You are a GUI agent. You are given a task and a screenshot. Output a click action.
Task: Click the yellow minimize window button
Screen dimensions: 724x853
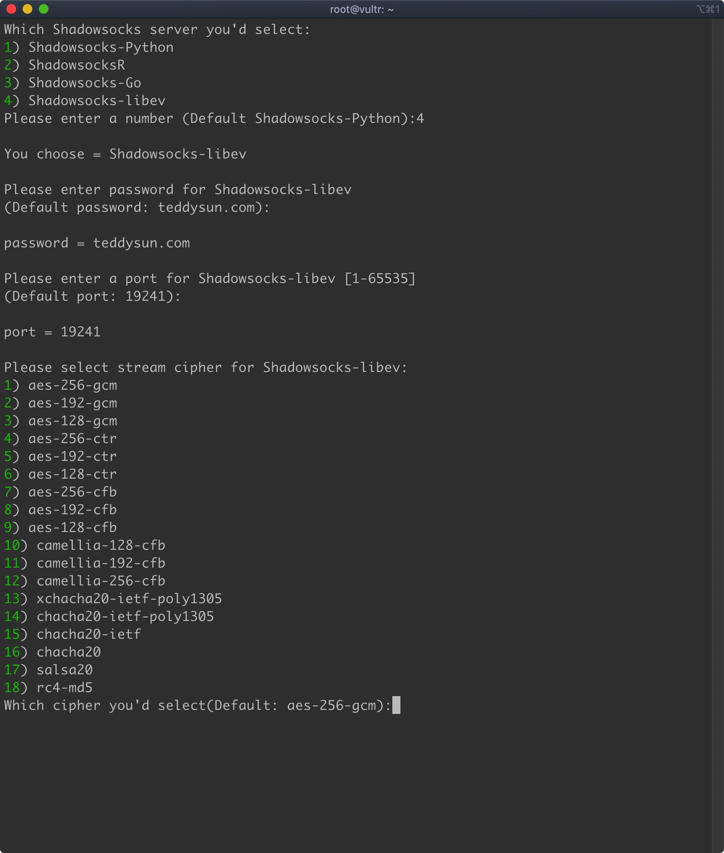(28, 9)
